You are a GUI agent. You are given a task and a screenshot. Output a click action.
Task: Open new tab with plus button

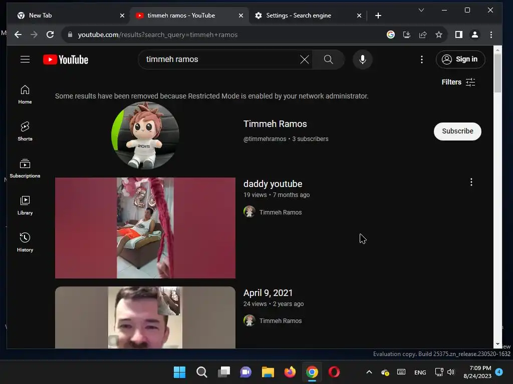click(378, 15)
